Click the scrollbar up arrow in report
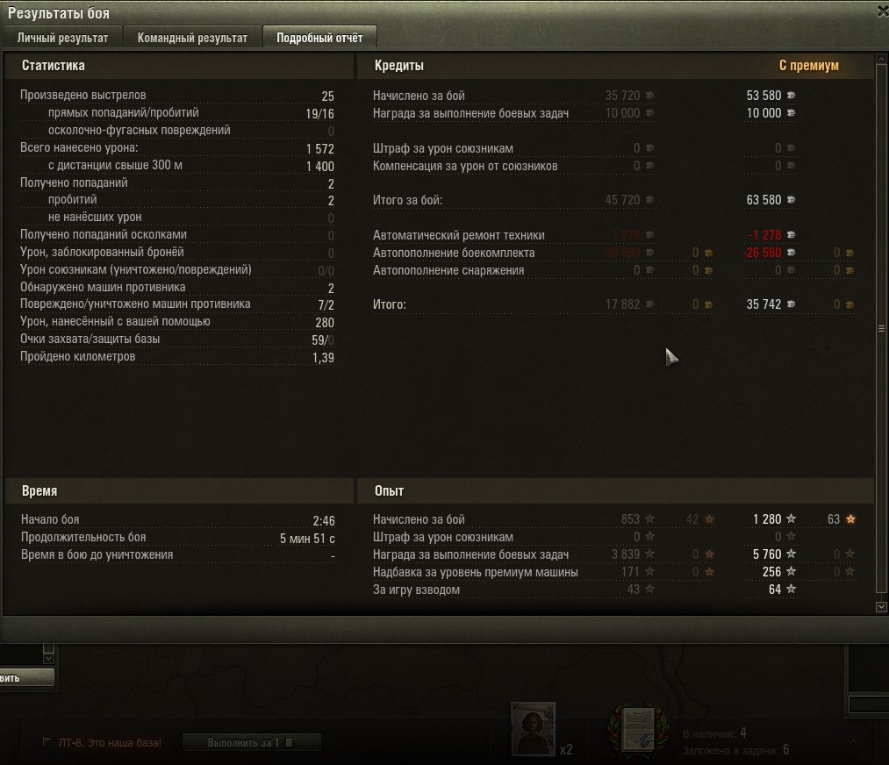Viewport: 889px width, 765px height. tap(881, 59)
